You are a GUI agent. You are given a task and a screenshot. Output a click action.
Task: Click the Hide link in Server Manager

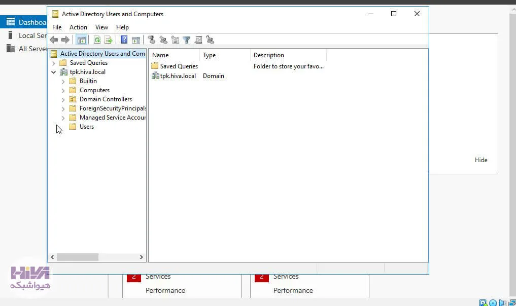(x=481, y=160)
